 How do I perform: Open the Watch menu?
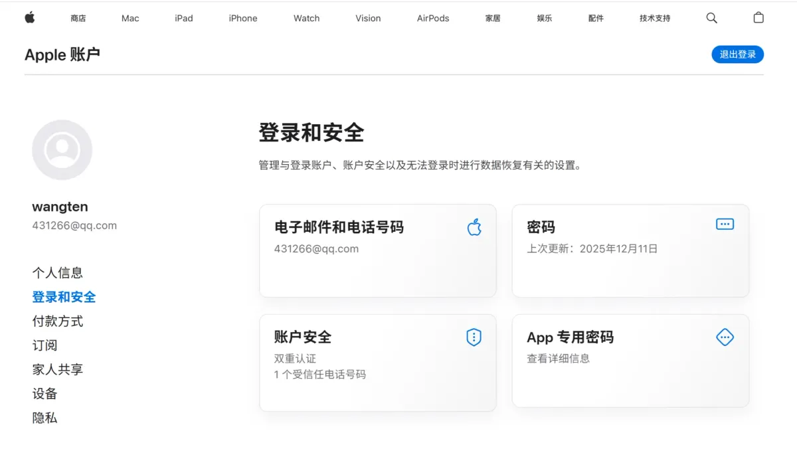pos(307,19)
